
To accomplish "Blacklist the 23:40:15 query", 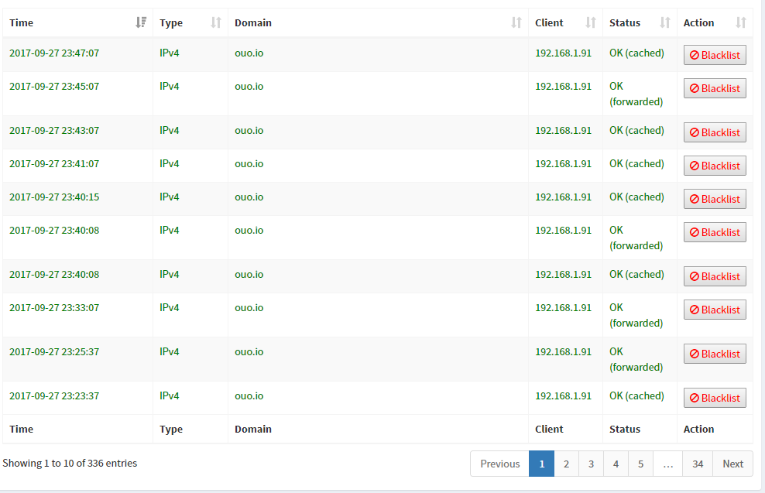I will click(x=715, y=199).
